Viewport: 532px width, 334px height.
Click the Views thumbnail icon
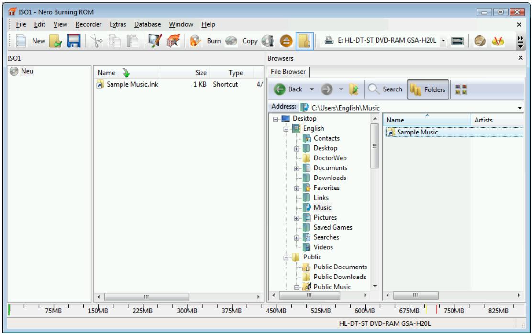(461, 89)
